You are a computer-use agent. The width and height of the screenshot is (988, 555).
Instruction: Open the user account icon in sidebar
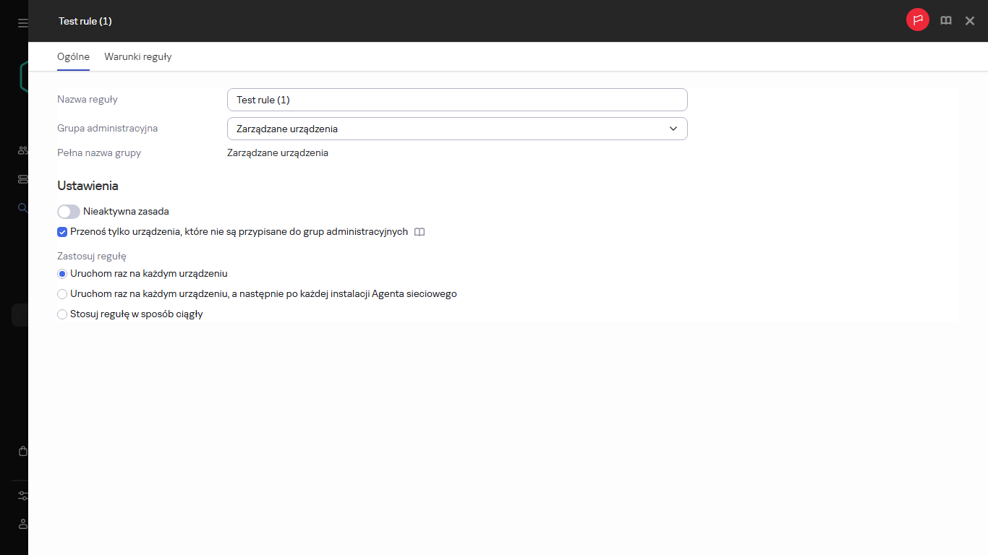pyautogui.click(x=22, y=524)
